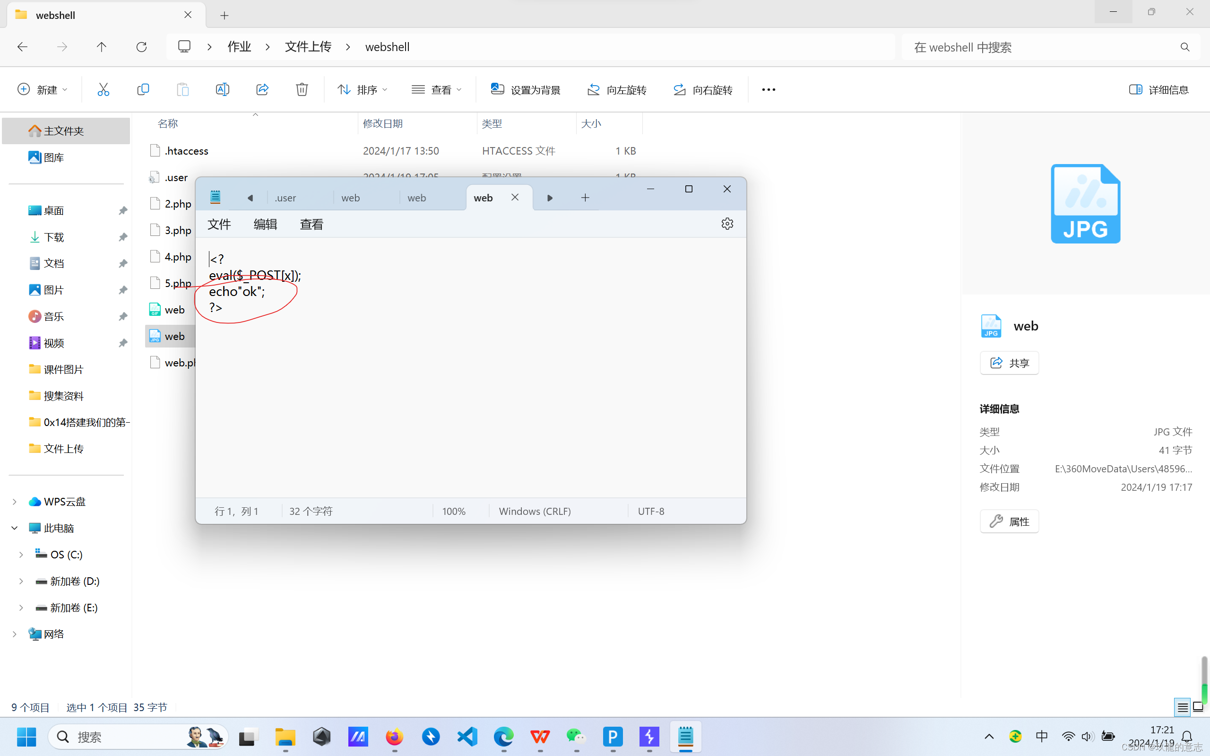This screenshot has height=756, width=1210.
Task: Open new tab in text editor
Action: click(585, 197)
